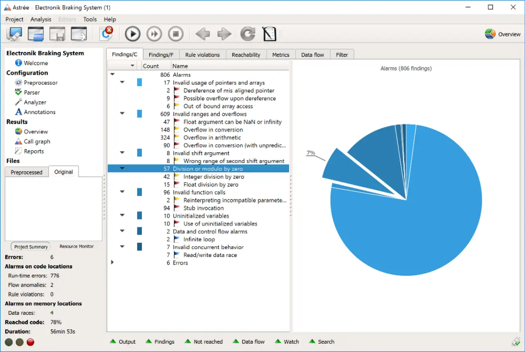Click the fast-forward analysis button

point(154,34)
